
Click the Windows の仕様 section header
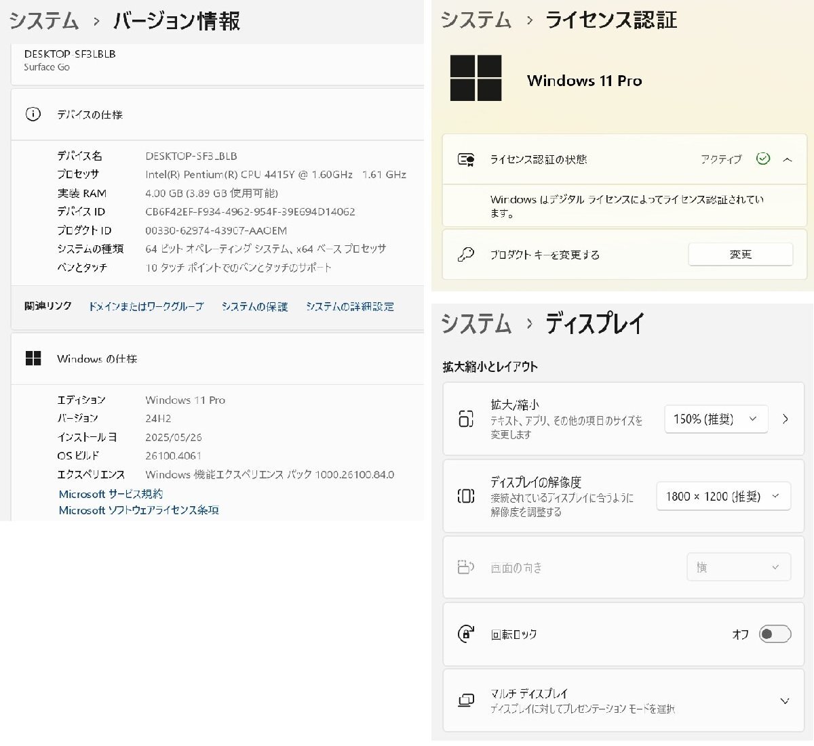tap(217, 358)
